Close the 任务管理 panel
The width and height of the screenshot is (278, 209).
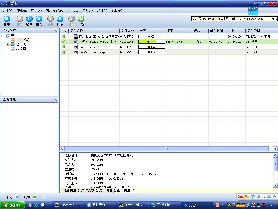click(56, 30)
